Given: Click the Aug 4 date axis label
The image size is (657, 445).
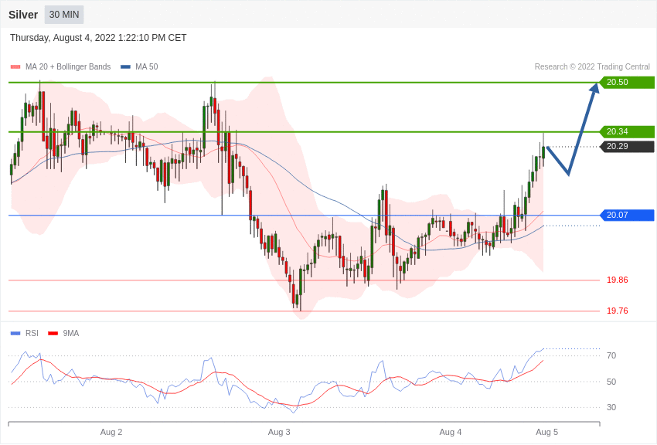Looking at the screenshot, I should click(451, 432).
